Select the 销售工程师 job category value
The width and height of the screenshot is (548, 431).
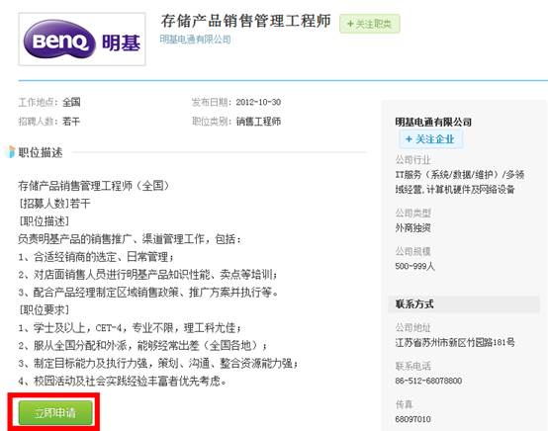(x=258, y=122)
